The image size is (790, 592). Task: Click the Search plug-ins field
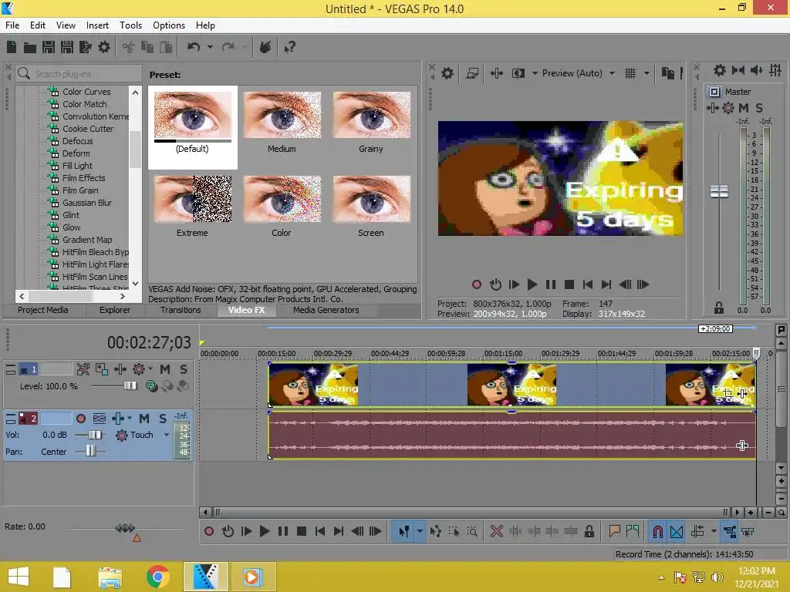[79, 74]
